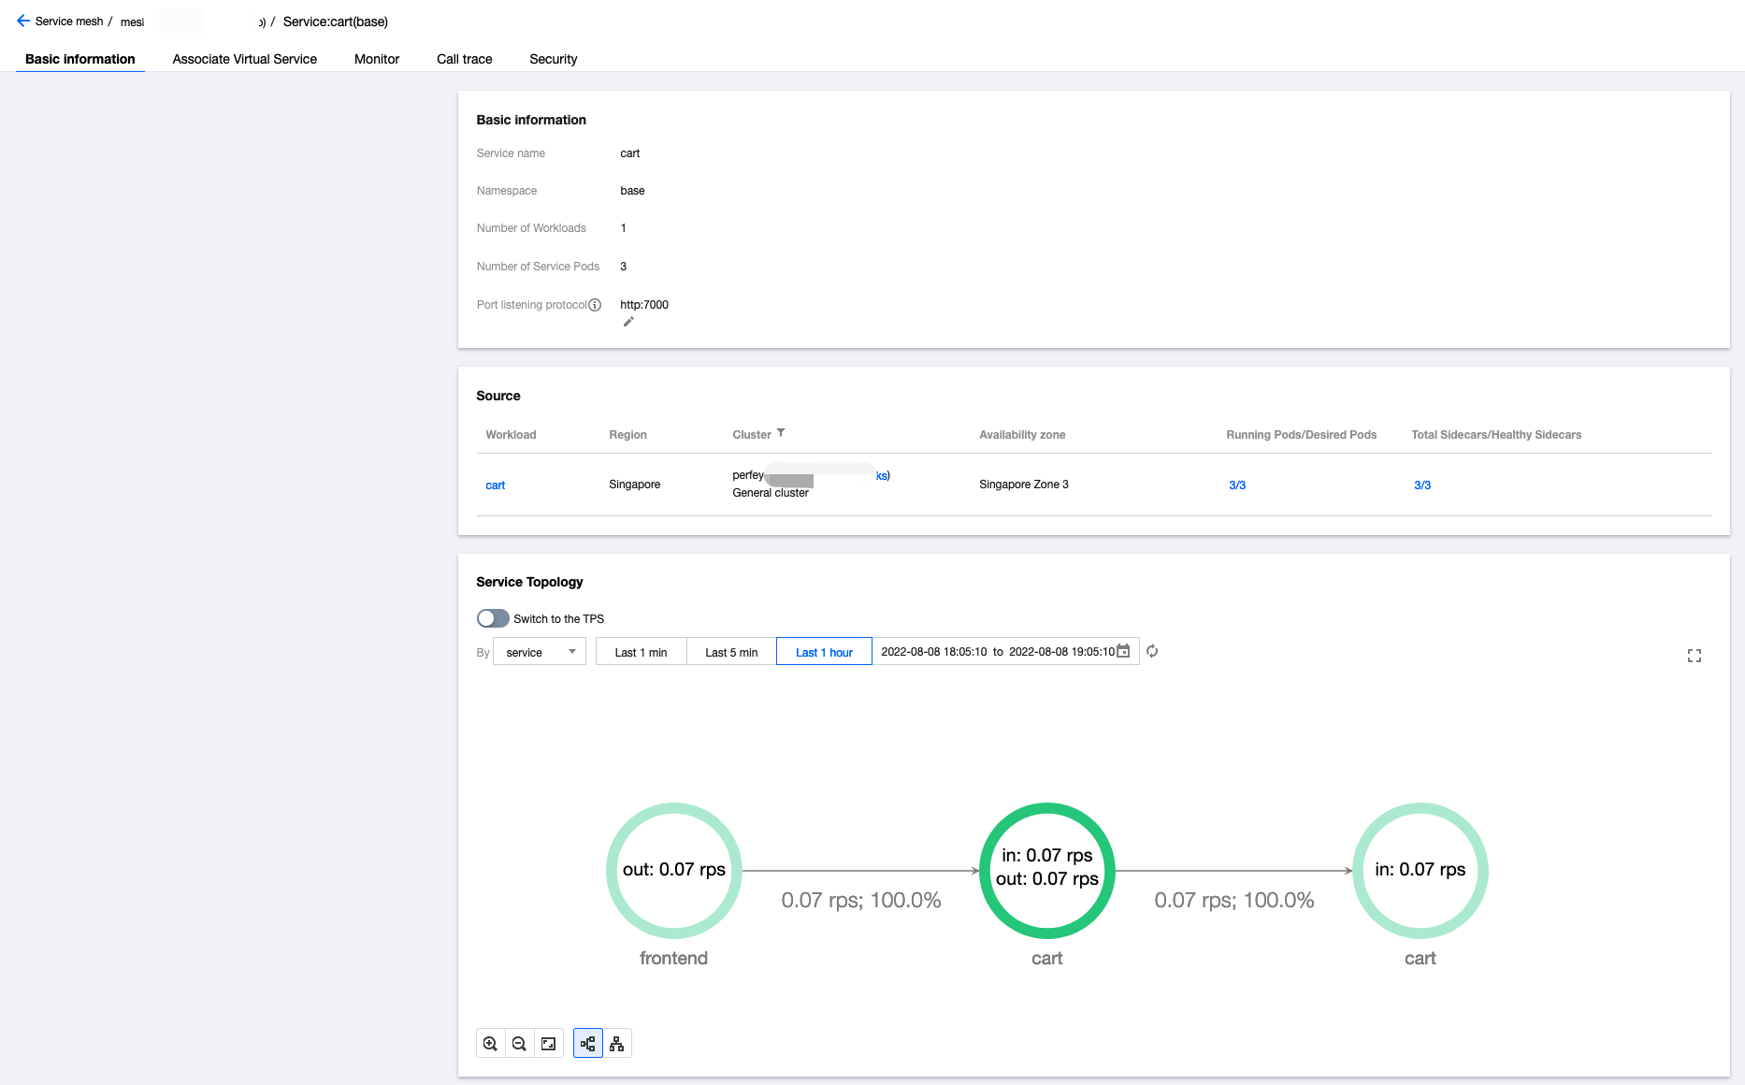Expand topology to fullscreen view
Screen dimensions: 1745x1085
tap(1694, 656)
